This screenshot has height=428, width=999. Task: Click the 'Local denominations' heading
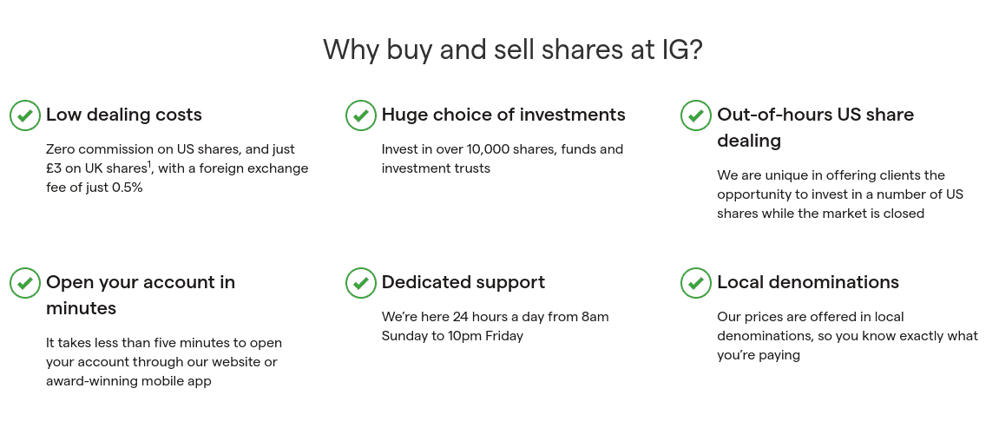(x=808, y=282)
